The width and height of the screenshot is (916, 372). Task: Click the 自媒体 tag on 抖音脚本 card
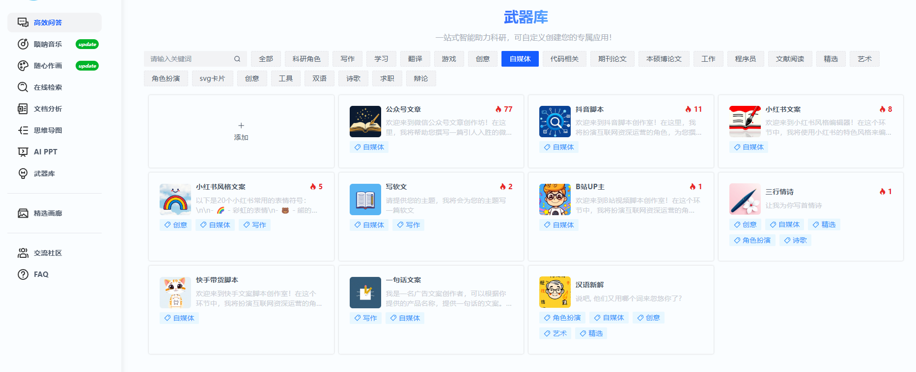558,147
